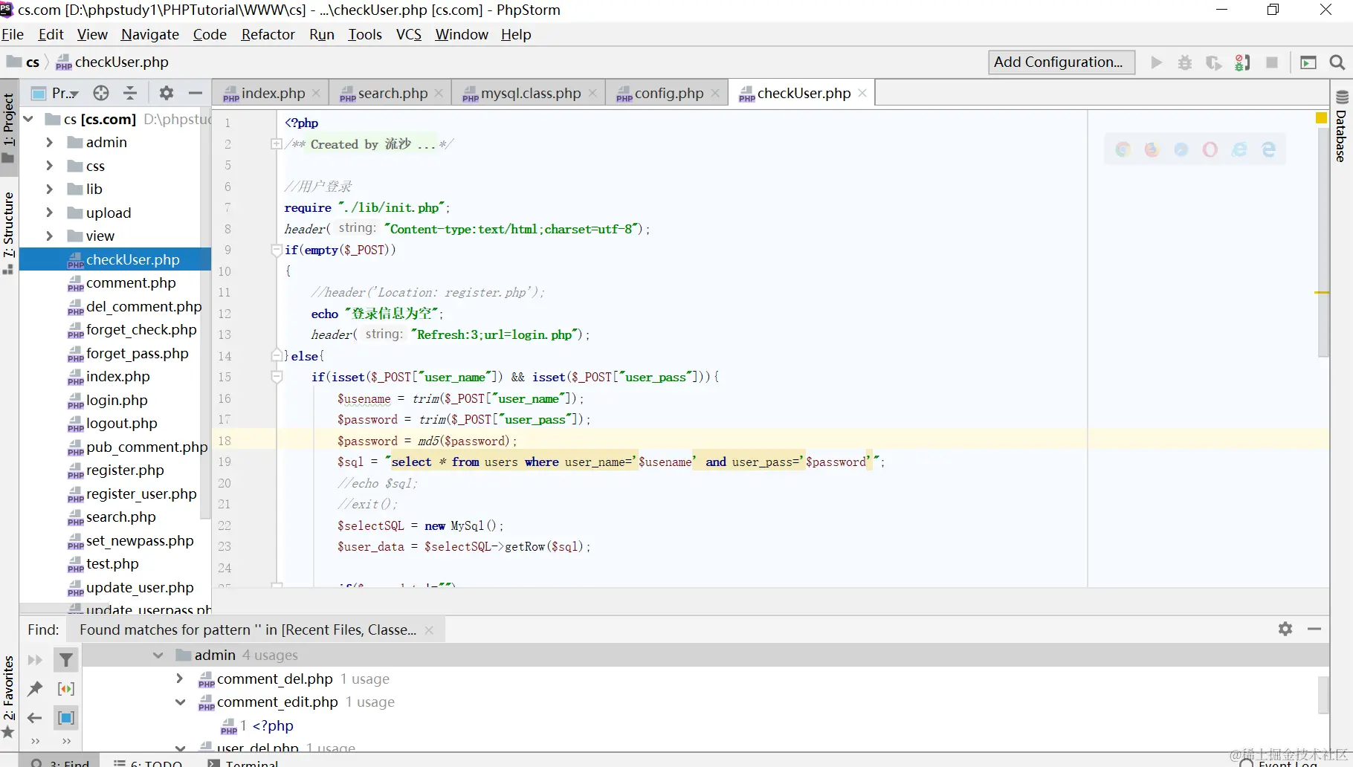This screenshot has height=767, width=1353.
Task: Collapse comment_edit.php usage node
Action: pyautogui.click(x=180, y=702)
